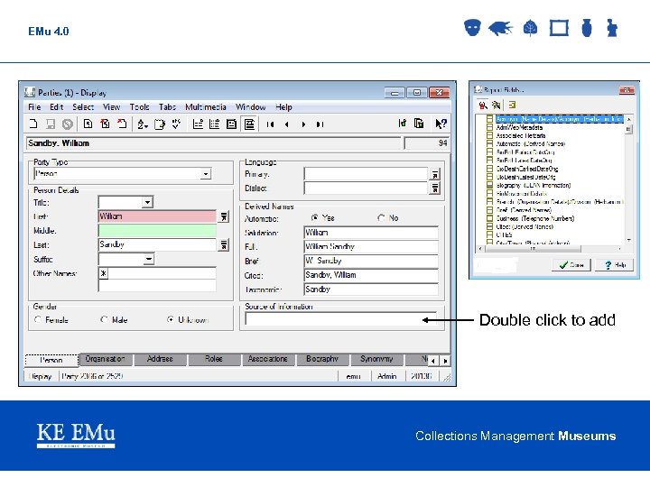Select the details view toolbar icon
650x487 pixels.
[x=249, y=124]
